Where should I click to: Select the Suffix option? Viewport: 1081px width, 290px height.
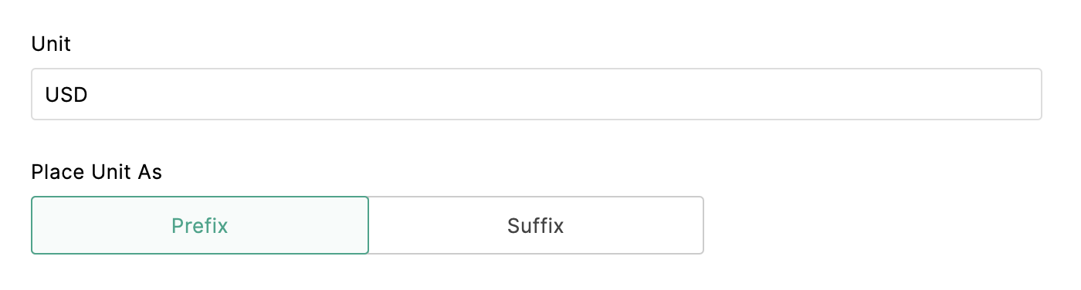tap(536, 225)
